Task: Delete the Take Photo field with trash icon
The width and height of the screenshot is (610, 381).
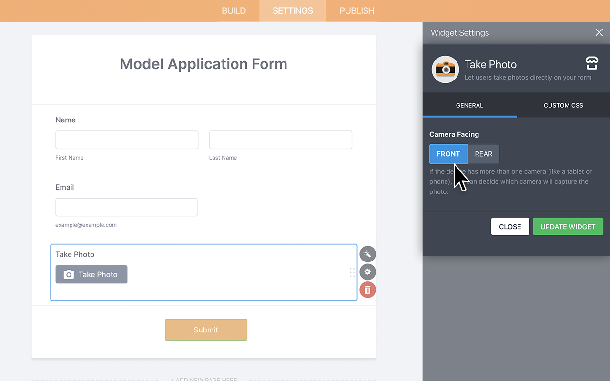Action: [367, 290]
